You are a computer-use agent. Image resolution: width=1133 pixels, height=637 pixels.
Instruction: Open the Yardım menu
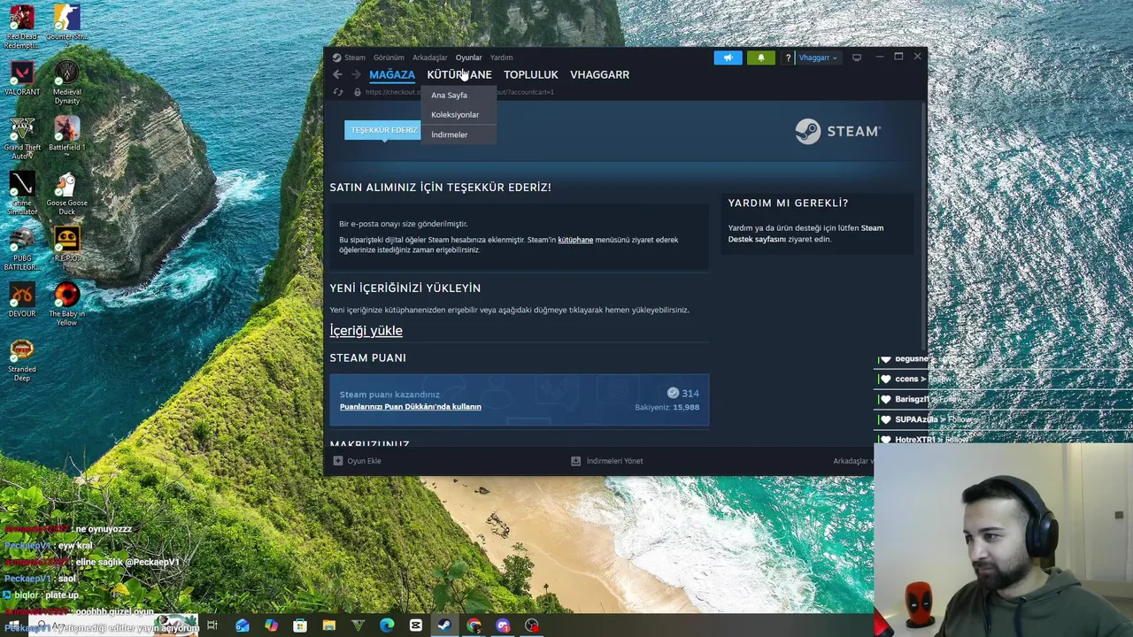point(501,58)
